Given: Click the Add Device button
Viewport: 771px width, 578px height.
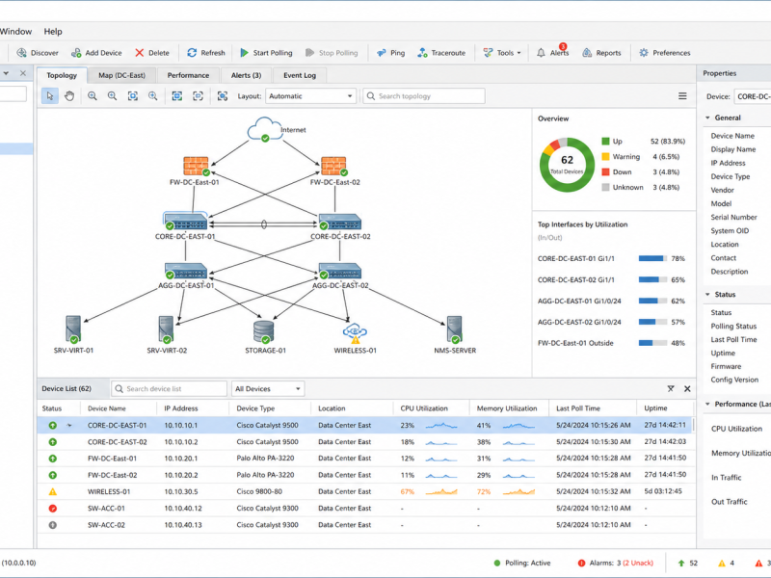Looking at the screenshot, I should [x=96, y=53].
